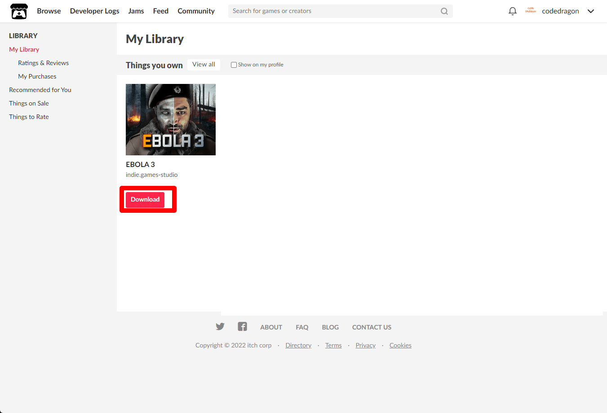Viewport: 607px width, 413px height.
Task: Open the EBOLA 3 cover thumbnail
Action: 171,119
